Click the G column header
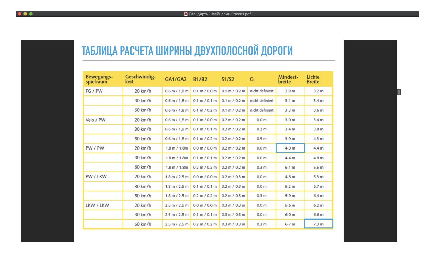Image resolution: width=435 pixels, height=263 pixels. [x=251, y=79]
